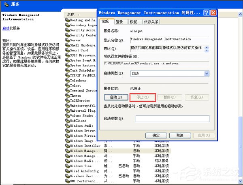Click the Volume Shadow service icon
Image resolution: width=243 pixels, height=185 pixels.
pyautogui.click(x=67, y=116)
